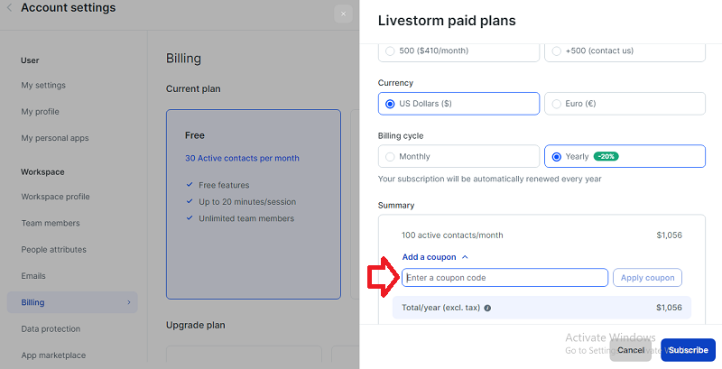
Task: Open the info icon beside Total/year
Action: coord(487,308)
